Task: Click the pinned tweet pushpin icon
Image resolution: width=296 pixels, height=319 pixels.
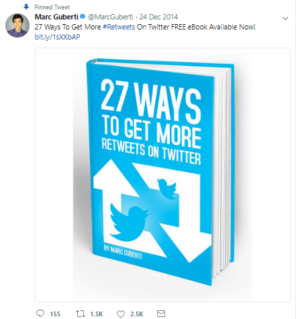Action: tap(26, 7)
